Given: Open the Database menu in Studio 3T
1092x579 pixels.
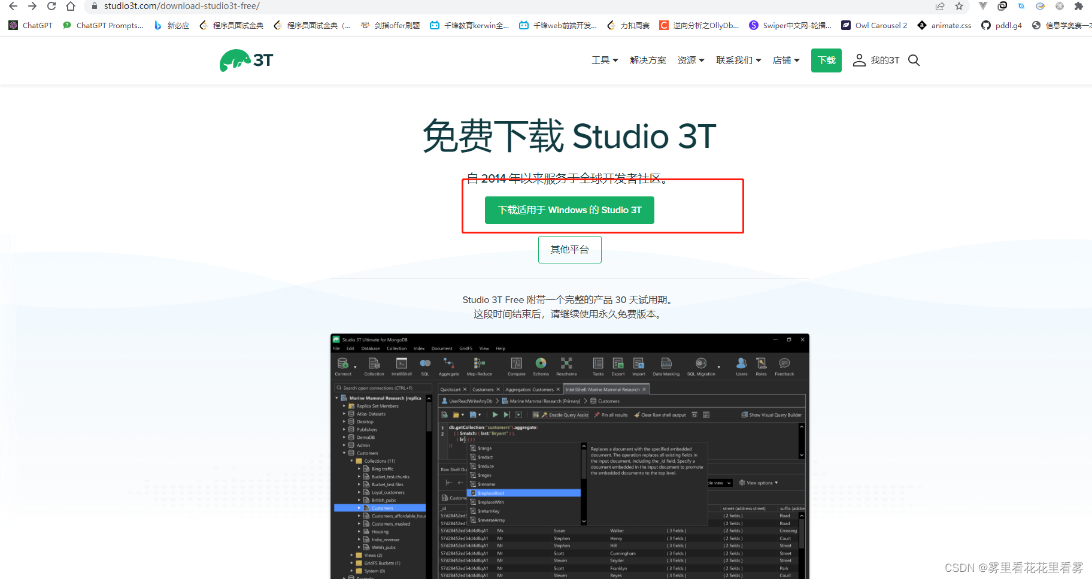Looking at the screenshot, I should [x=371, y=348].
